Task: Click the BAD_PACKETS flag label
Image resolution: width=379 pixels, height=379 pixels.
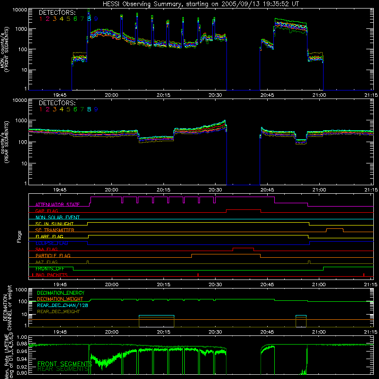Action: 51,275
